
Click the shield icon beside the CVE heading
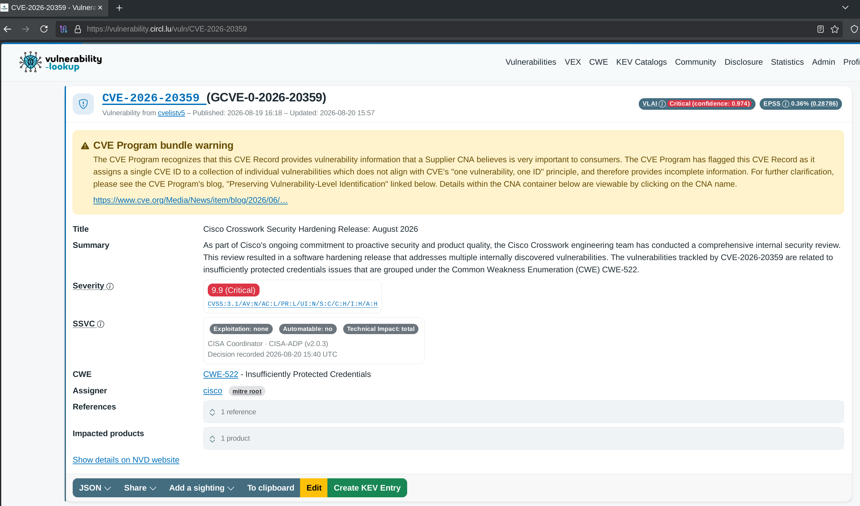83,104
